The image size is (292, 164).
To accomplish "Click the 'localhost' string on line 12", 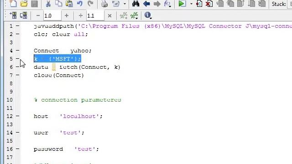I will click(79, 117).
